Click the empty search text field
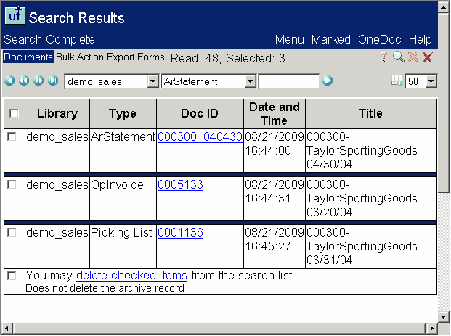This screenshot has height=336, width=451. tap(288, 82)
